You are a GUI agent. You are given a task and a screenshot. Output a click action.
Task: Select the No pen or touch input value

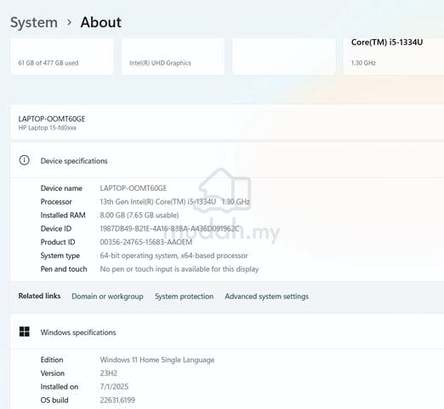point(179,269)
